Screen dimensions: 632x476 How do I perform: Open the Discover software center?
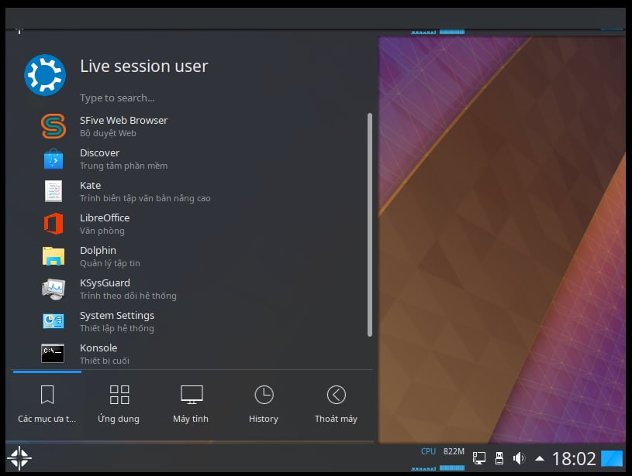point(100,159)
